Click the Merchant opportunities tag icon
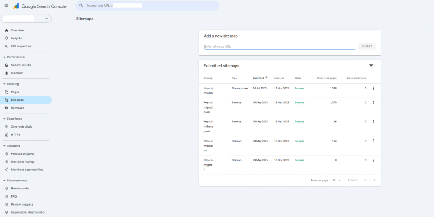This screenshot has height=217, width=434. pos(6,170)
